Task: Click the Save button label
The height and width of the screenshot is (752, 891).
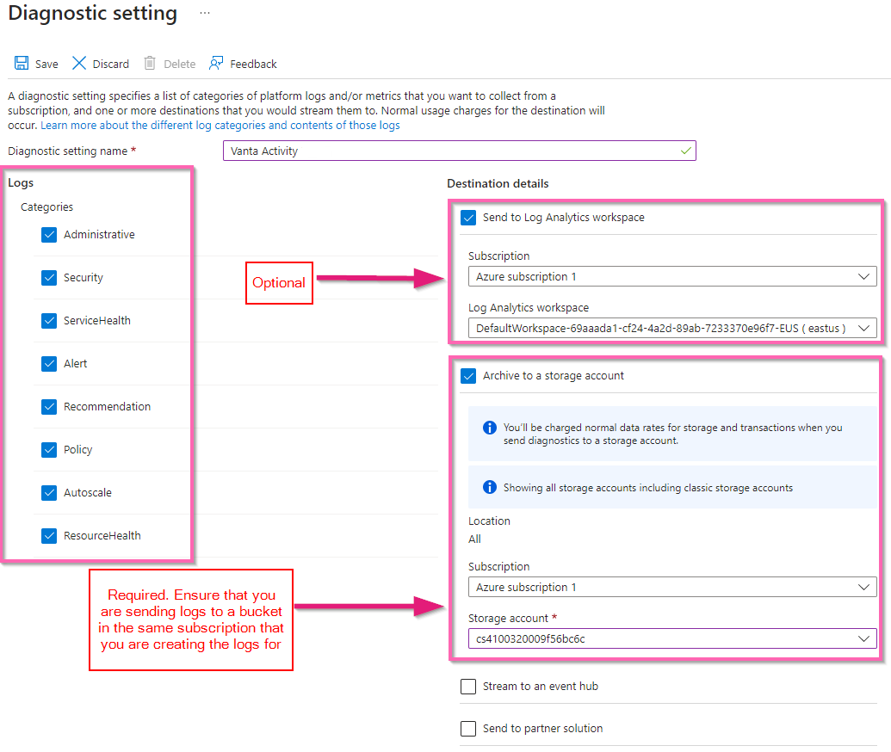Action: pos(46,65)
